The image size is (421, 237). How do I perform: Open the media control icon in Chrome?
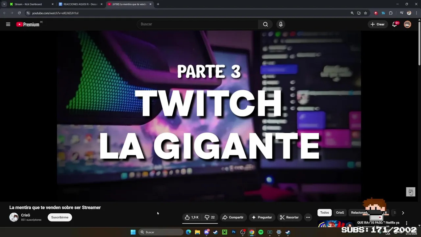[402, 13]
